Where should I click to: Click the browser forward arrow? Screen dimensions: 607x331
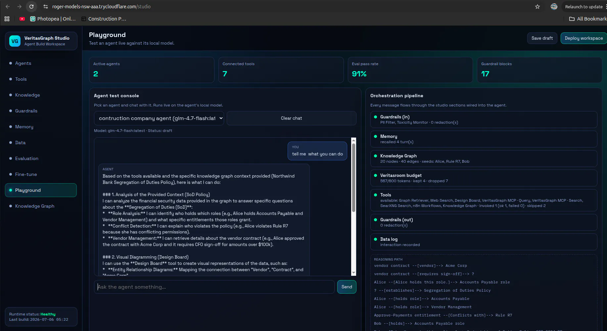[20, 7]
